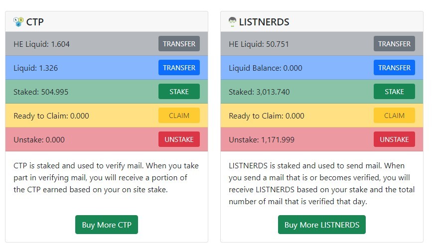The height and width of the screenshot is (248, 436).
Task: Claim LISTNERDS with yellow CLAIM button
Action: pyautogui.click(x=394, y=116)
